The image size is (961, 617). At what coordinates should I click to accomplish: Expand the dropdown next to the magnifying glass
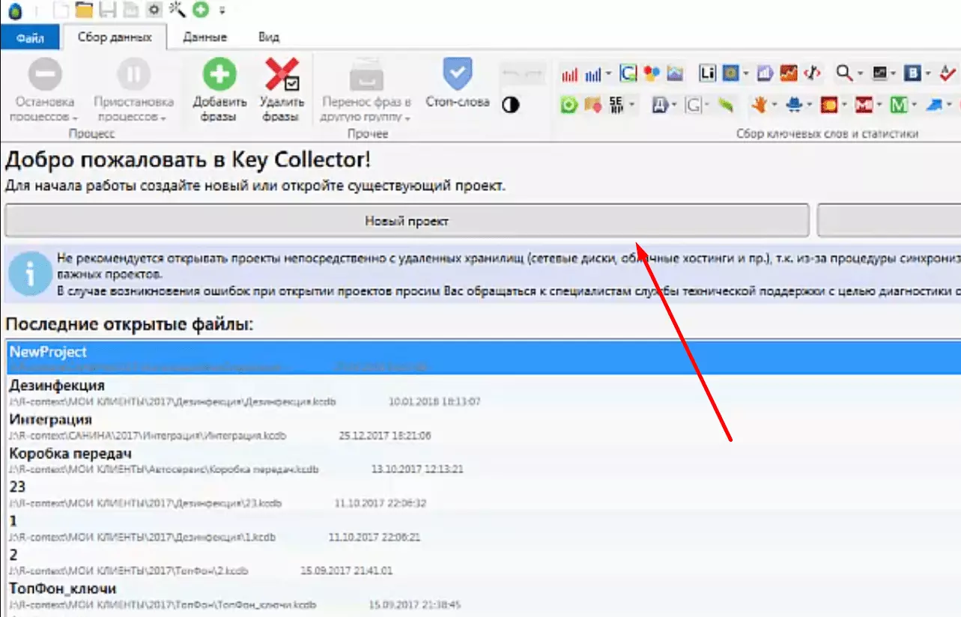click(x=860, y=73)
